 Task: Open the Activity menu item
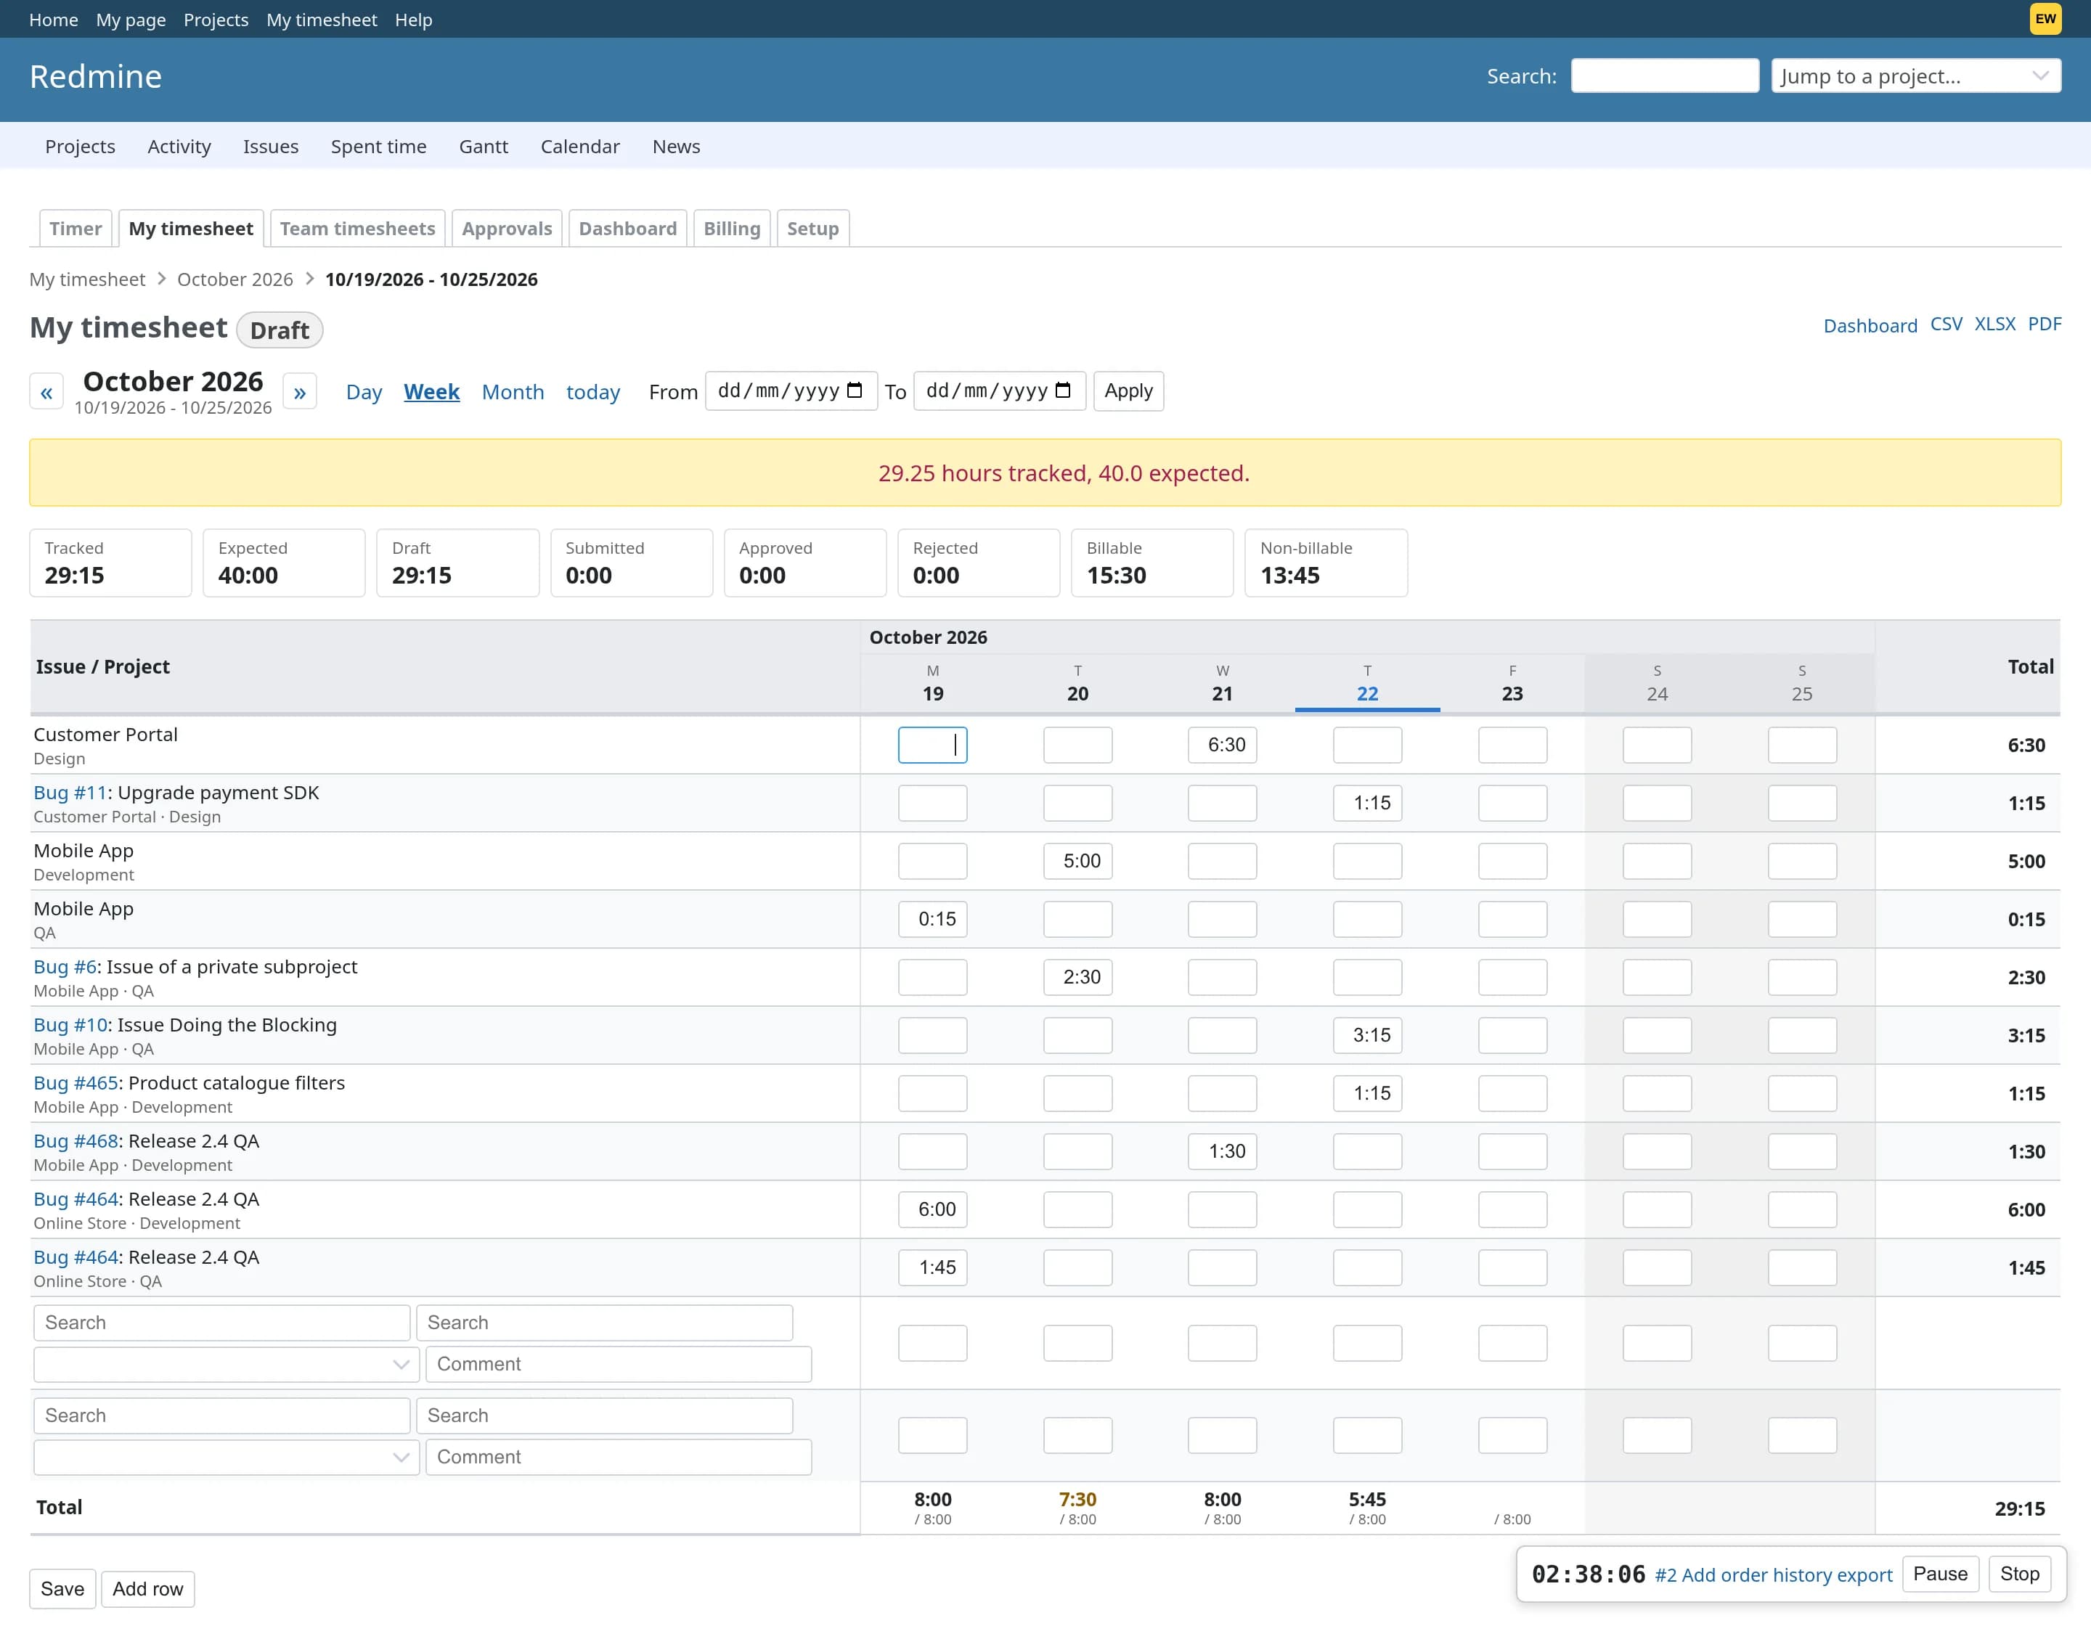click(x=179, y=145)
